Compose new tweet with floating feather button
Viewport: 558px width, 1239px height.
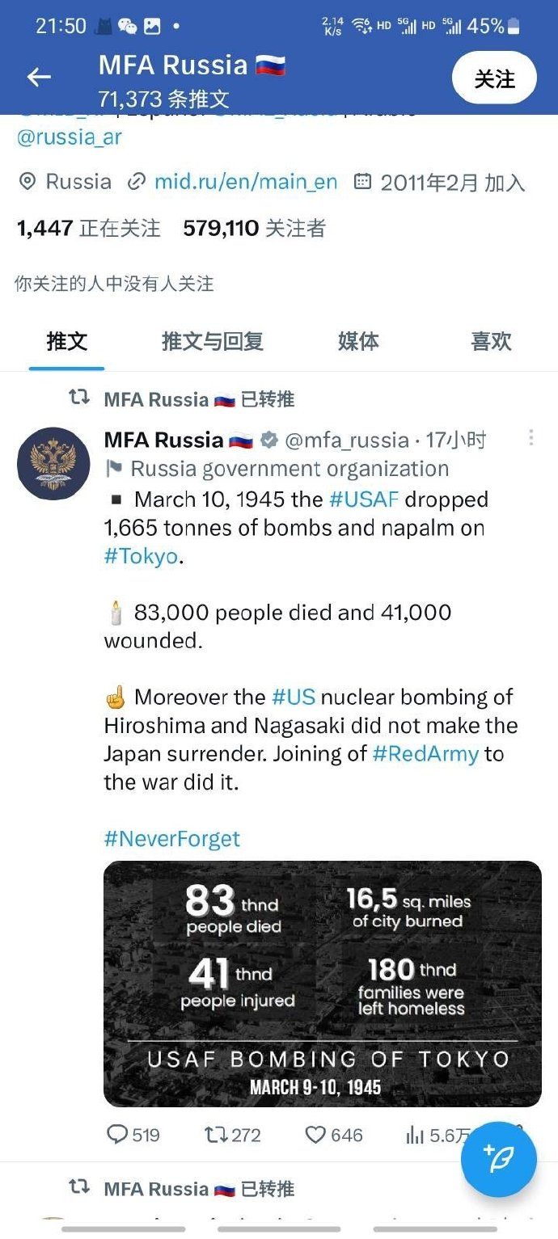[499, 1160]
